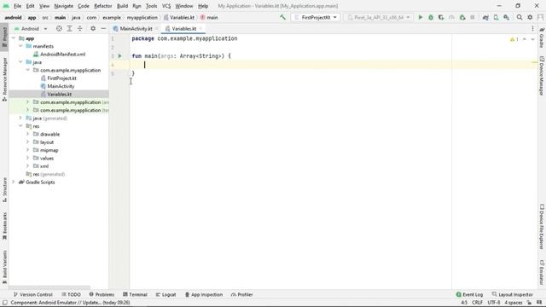Toggle the Build Variants side tab
Image resolution: width=546 pixels, height=307 pixels.
pyautogui.click(x=4, y=267)
